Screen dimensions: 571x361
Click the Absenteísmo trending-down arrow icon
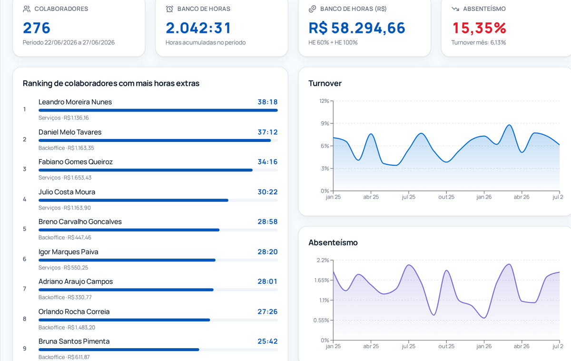[455, 9]
